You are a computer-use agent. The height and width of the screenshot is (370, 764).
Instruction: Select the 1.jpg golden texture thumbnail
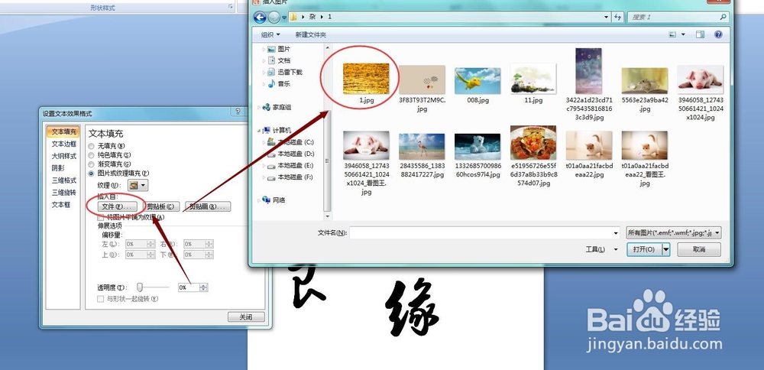tap(366, 79)
